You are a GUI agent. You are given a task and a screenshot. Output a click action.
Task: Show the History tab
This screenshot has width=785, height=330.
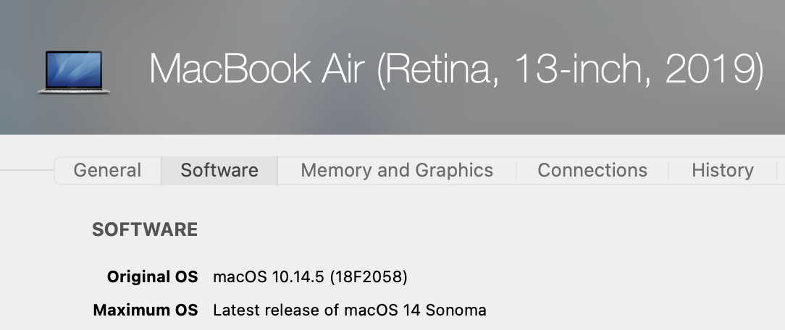pyautogui.click(x=723, y=171)
